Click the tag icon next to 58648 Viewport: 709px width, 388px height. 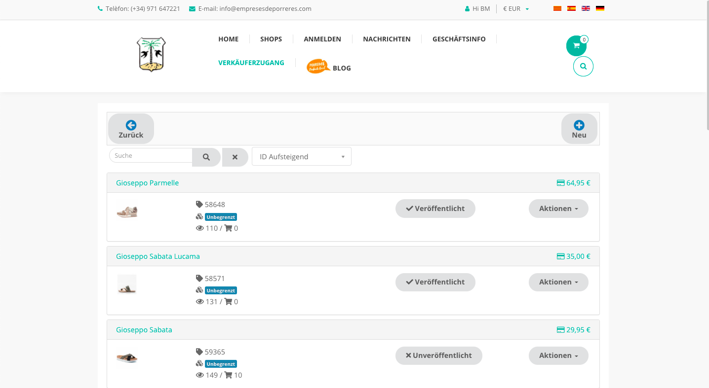click(x=199, y=205)
